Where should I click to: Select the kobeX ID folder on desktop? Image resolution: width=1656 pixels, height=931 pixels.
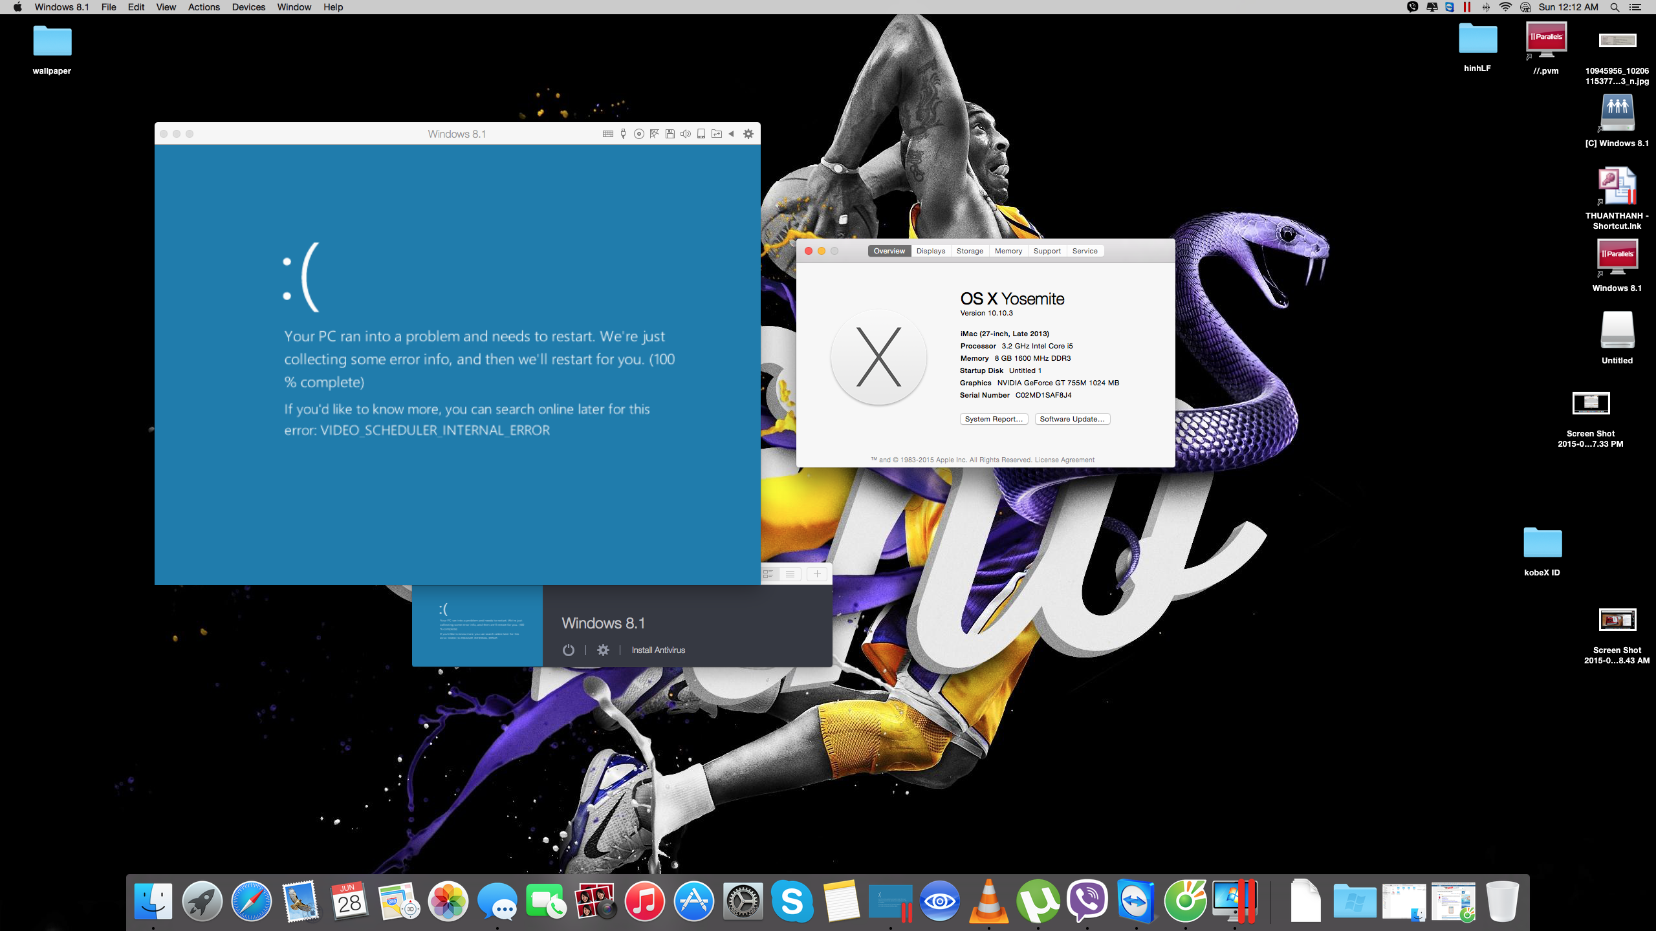point(1542,551)
